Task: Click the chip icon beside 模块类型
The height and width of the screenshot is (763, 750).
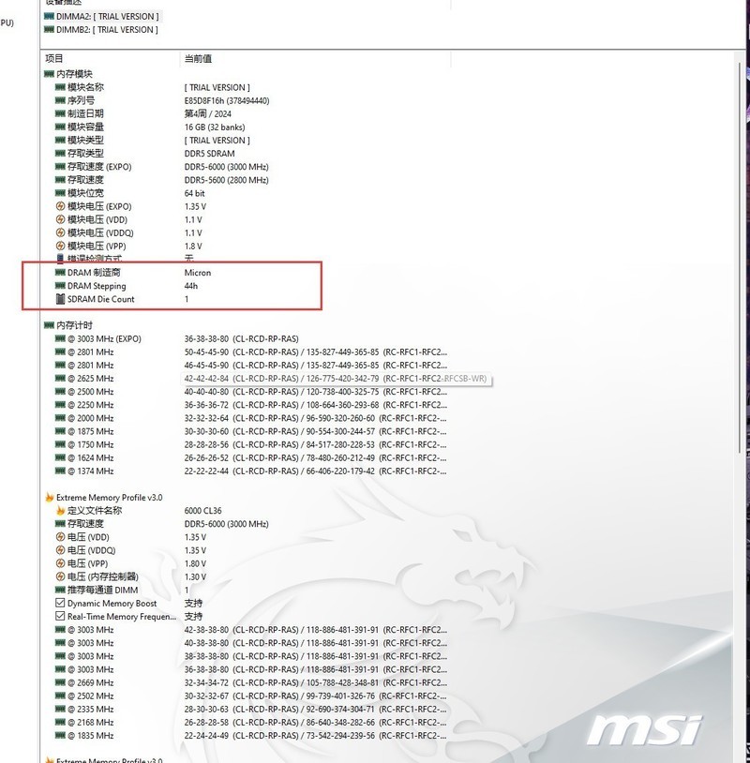Action: [60, 141]
